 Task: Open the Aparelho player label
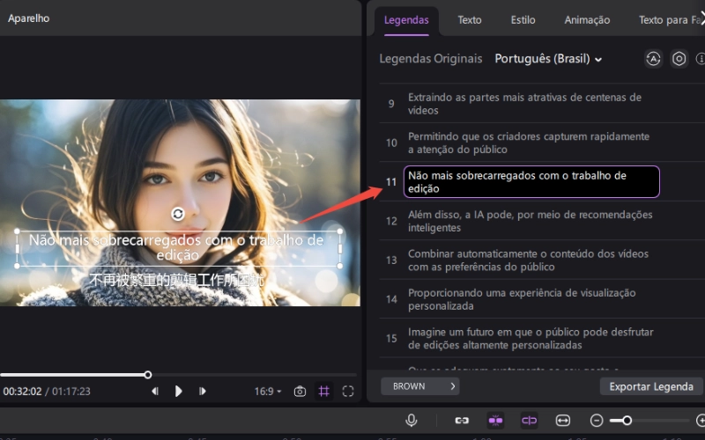29,18
